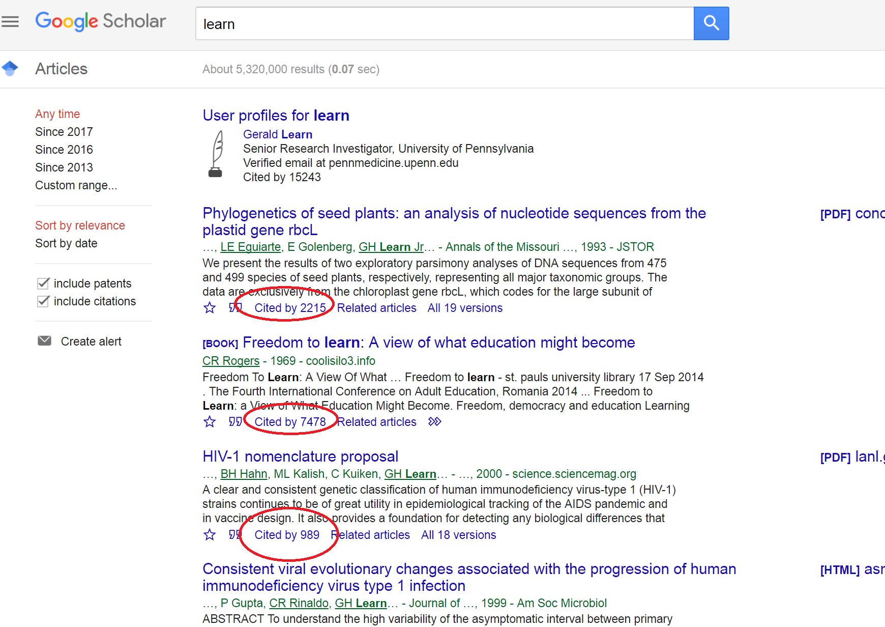Open the User profiles for learn link
Screen dimensions: 885x627
[276, 116]
